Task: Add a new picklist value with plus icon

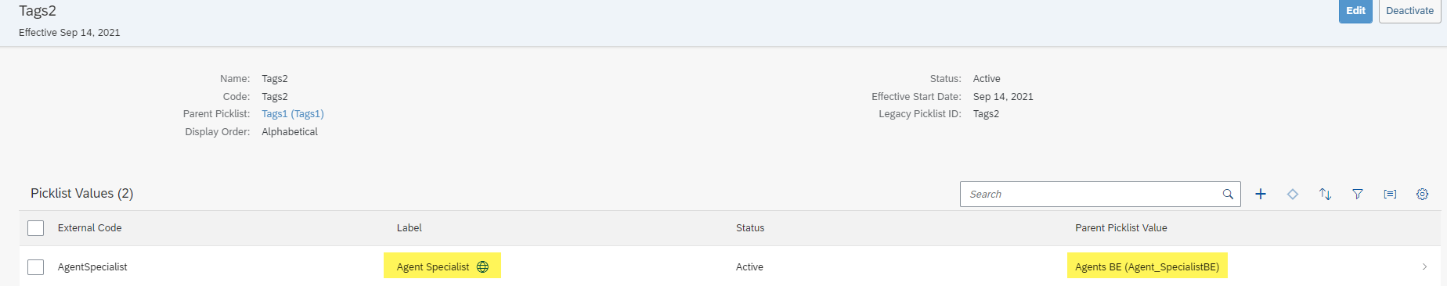Action: coord(1261,194)
